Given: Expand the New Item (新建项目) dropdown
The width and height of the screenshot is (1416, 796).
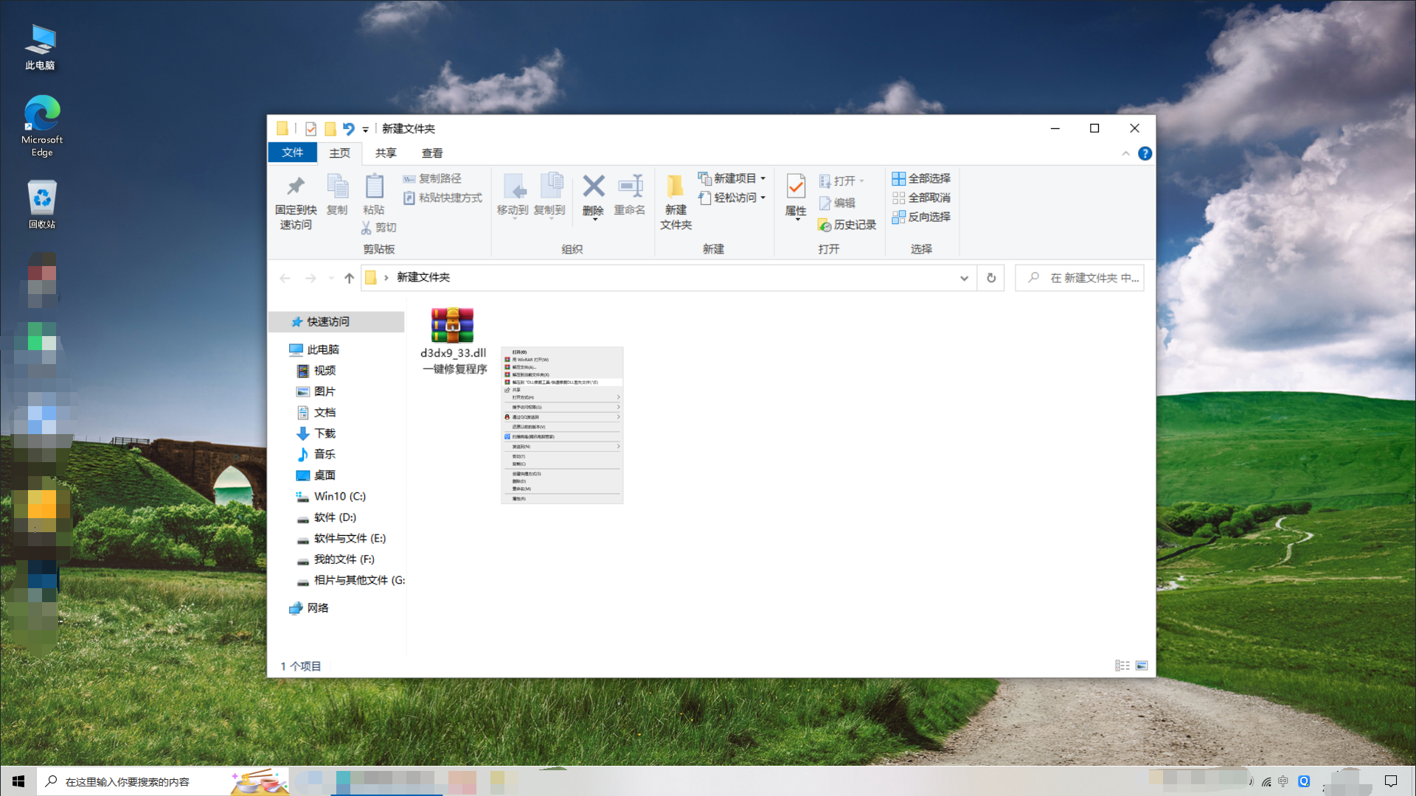Looking at the screenshot, I should point(763,178).
